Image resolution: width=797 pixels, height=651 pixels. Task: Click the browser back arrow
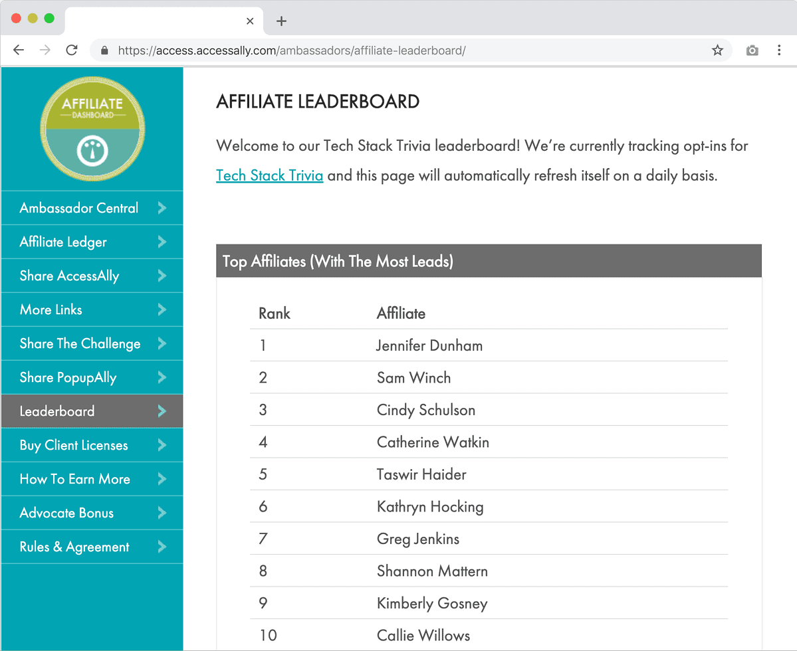19,50
